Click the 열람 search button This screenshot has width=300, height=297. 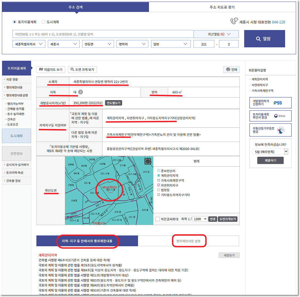click(264, 39)
